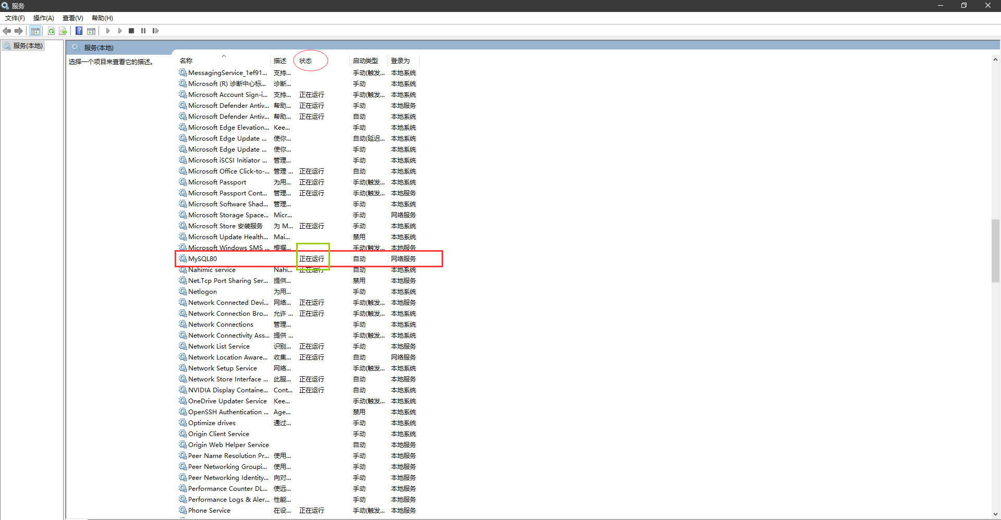The image size is (1001, 520).
Task: Click the gear icon beside MySQL80
Action: [x=183, y=258]
